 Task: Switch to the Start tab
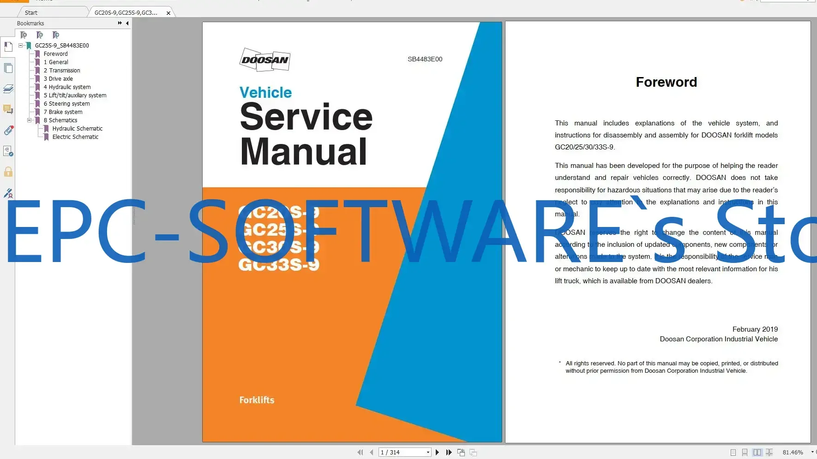pyautogui.click(x=31, y=12)
